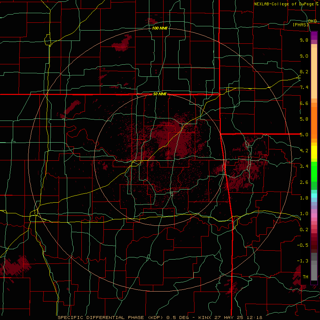320x320 pixels.
Task: Select the 5.8 scale value
Action: [x=304, y=119]
